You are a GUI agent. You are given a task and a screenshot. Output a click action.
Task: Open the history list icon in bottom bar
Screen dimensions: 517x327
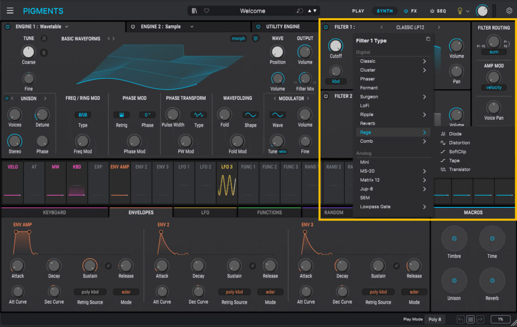[471, 319]
